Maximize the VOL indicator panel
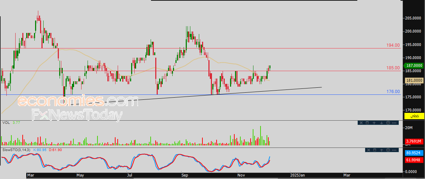The width and height of the screenshot is (425, 179). (x=367, y=123)
